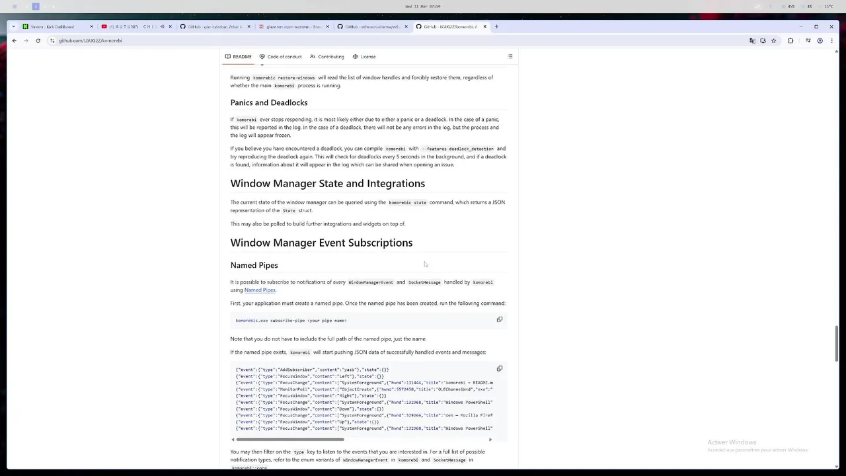Click the 'komorebic restore-windows' inline code
846x476 pixels.
(284, 78)
